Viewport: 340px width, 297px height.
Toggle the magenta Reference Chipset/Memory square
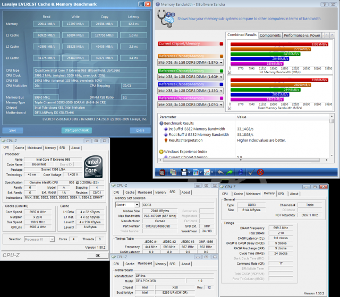point(222,98)
